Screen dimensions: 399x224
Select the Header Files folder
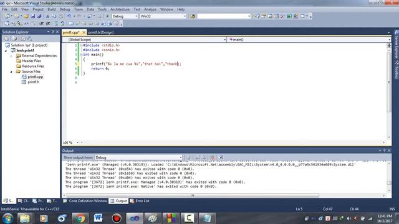(31, 61)
